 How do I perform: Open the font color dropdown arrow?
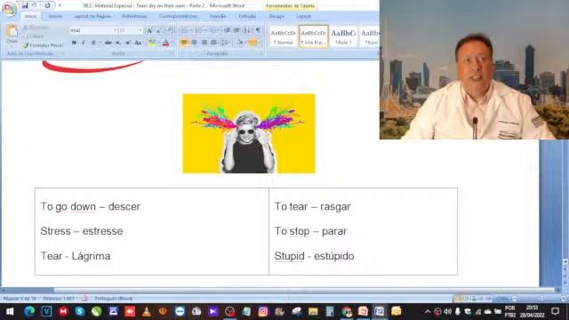coord(172,43)
